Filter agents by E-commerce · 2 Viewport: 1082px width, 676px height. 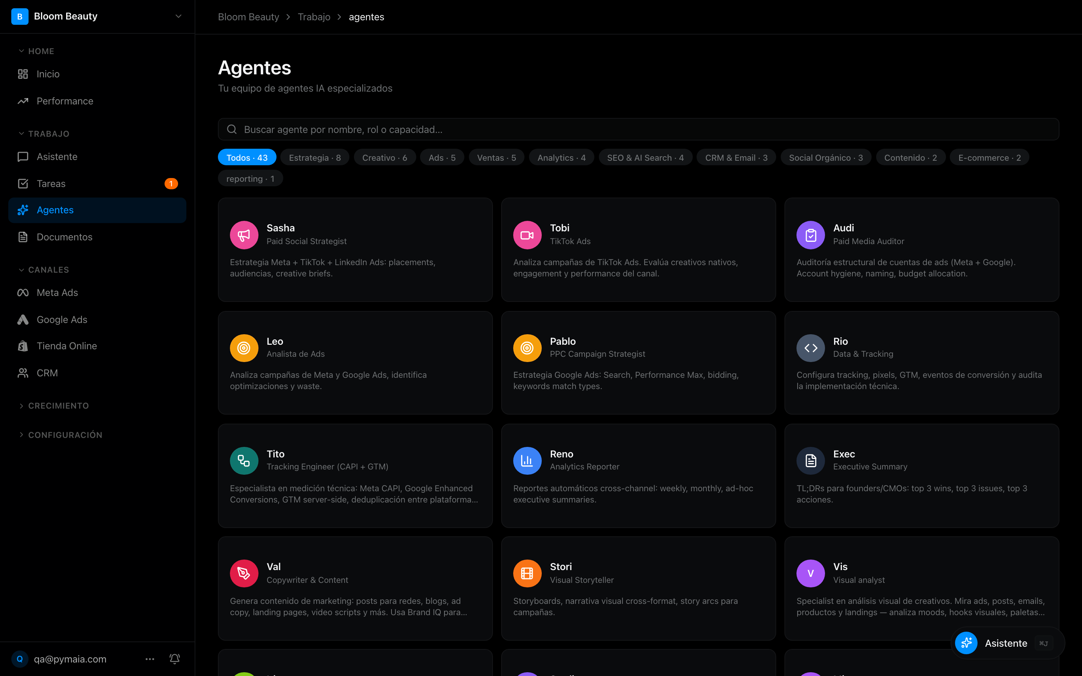click(x=990, y=157)
